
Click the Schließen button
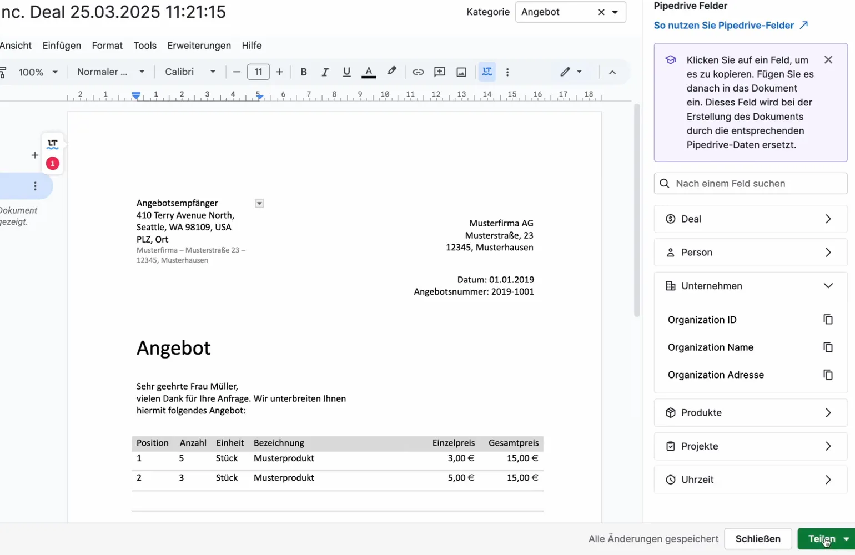coord(758,539)
